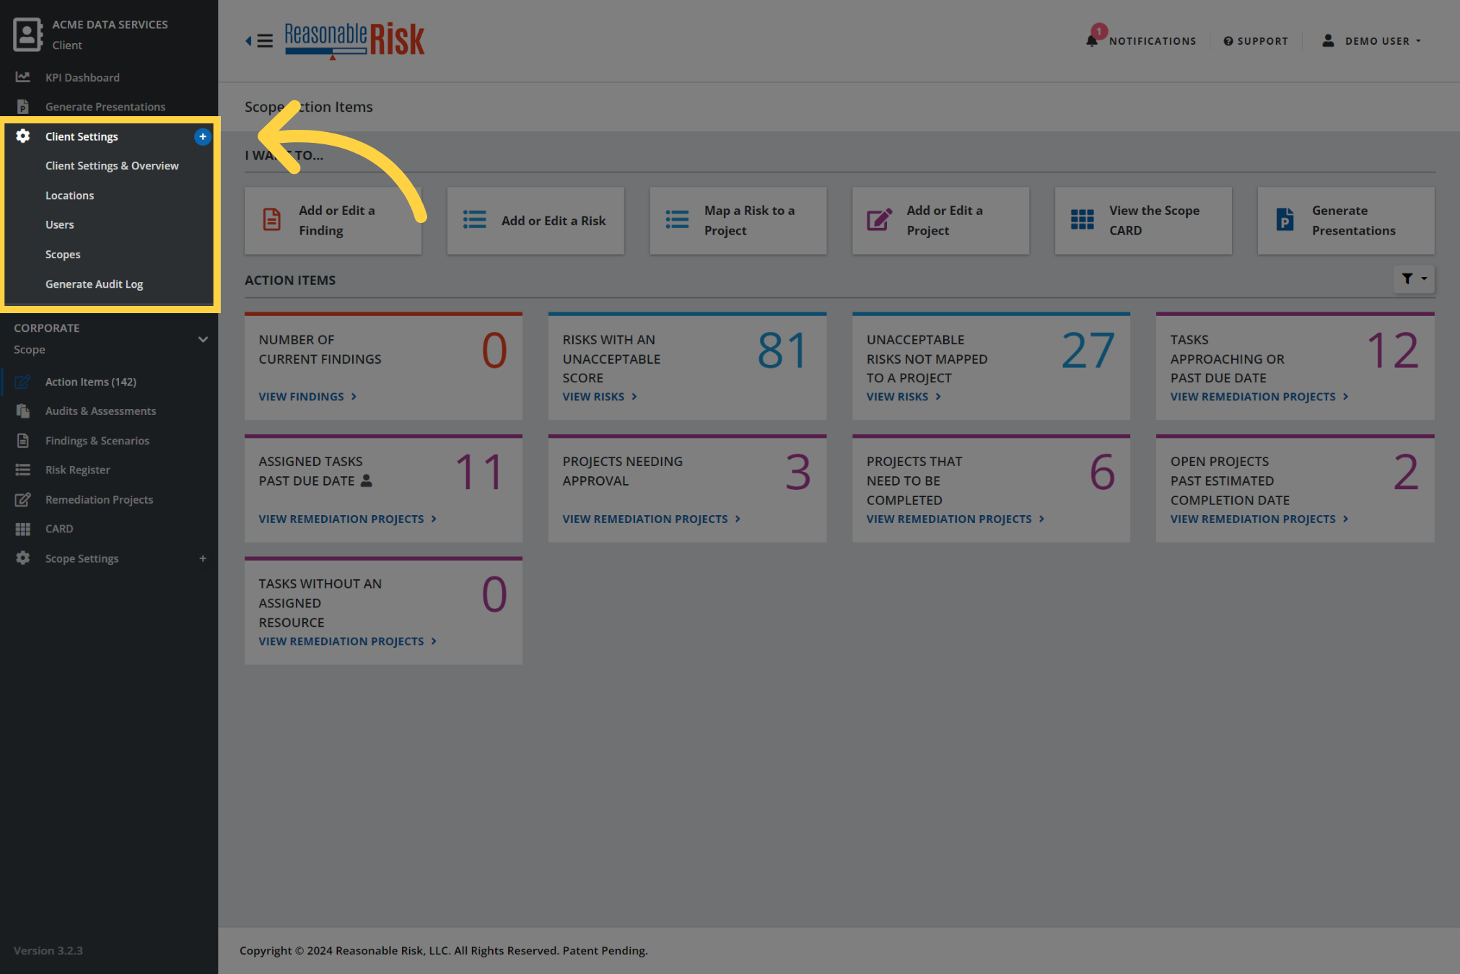Toggle the Client Settings plus expander

pyautogui.click(x=203, y=136)
